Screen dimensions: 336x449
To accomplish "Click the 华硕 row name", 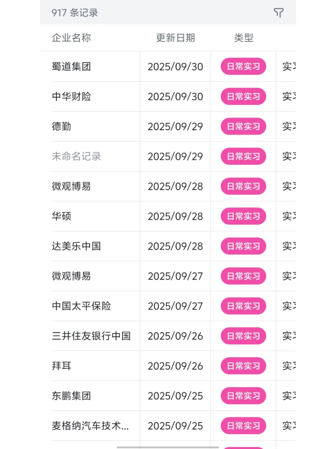I will click(61, 216).
